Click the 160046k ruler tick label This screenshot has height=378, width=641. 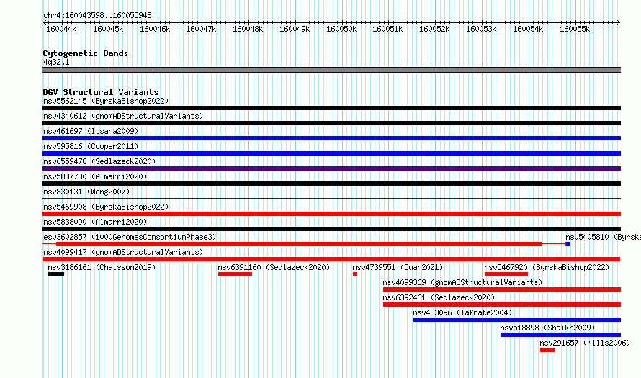click(x=155, y=29)
